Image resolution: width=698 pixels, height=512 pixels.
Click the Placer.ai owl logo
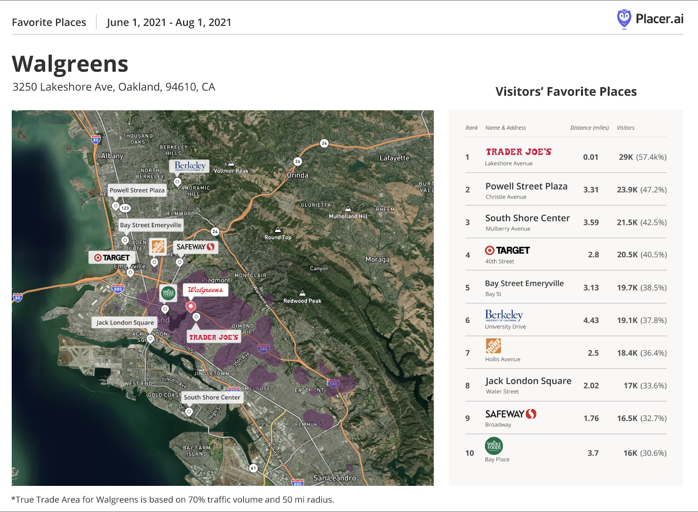point(624,18)
